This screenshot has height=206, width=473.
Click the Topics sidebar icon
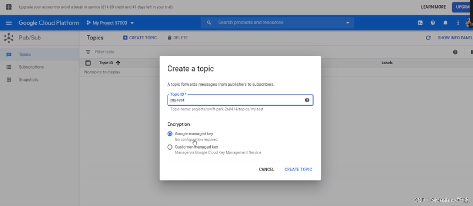tap(9, 55)
